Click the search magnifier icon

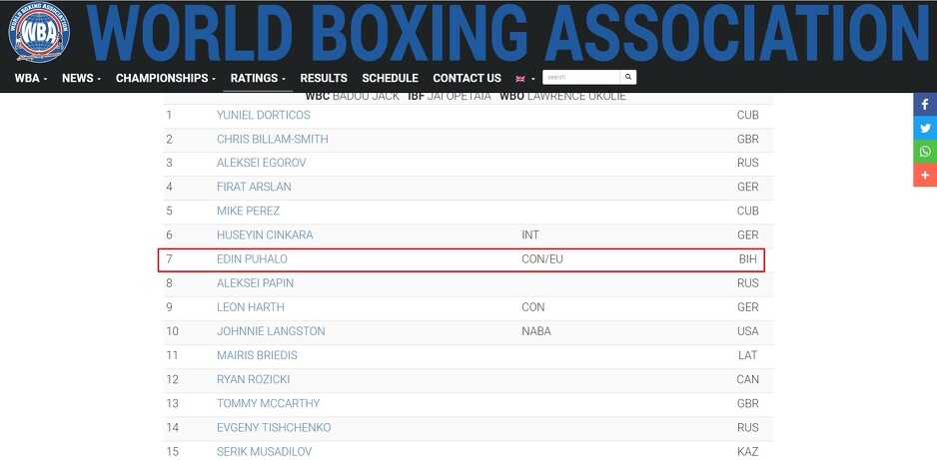(628, 77)
